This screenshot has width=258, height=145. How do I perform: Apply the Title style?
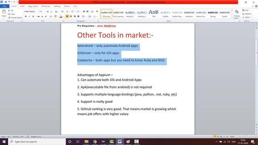click(x=154, y=14)
